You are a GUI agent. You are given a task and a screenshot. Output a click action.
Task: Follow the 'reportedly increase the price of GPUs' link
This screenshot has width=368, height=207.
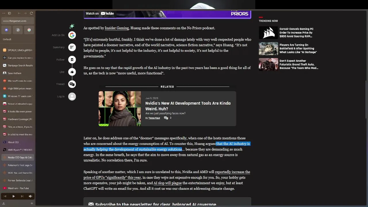(167, 175)
